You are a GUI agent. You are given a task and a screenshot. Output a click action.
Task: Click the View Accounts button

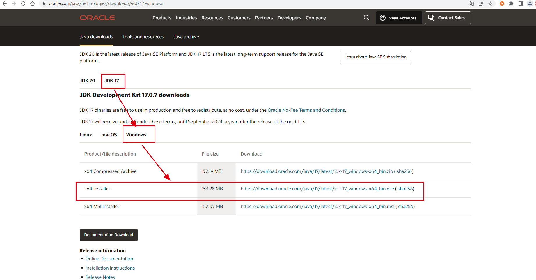point(399,18)
